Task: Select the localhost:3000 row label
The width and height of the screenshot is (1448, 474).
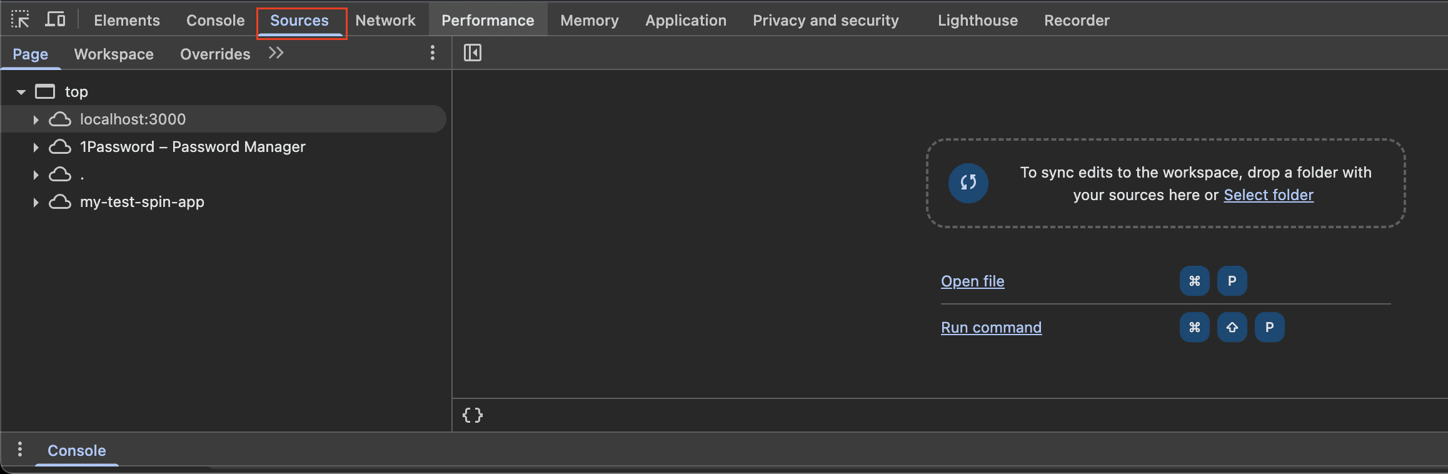Action: (133, 119)
